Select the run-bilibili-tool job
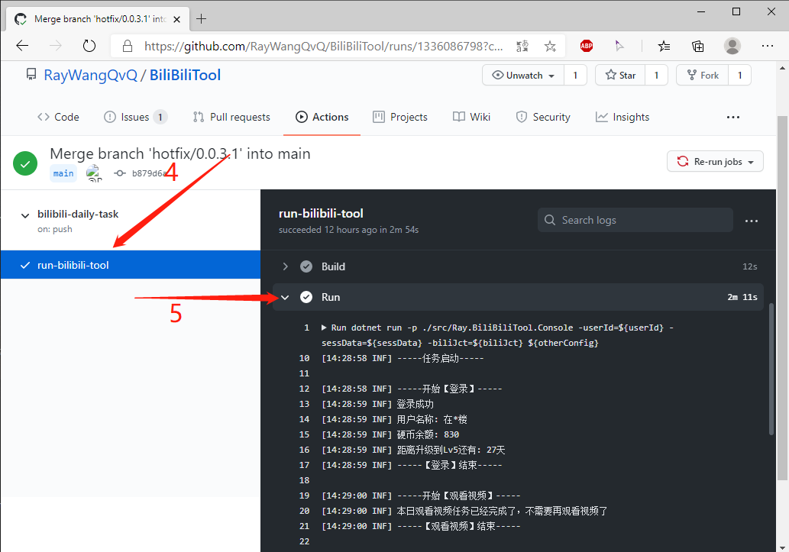This screenshot has height=552, width=789. click(73, 265)
